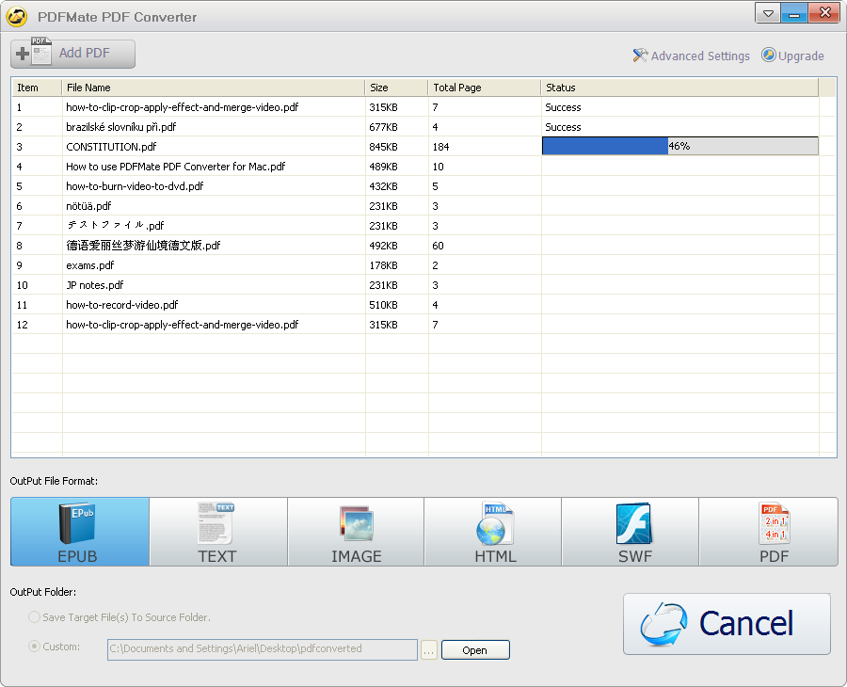Image resolution: width=847 pixels, height=687 pixels.
Task: Click the Add PDF button
Action: tap(72, 54)
